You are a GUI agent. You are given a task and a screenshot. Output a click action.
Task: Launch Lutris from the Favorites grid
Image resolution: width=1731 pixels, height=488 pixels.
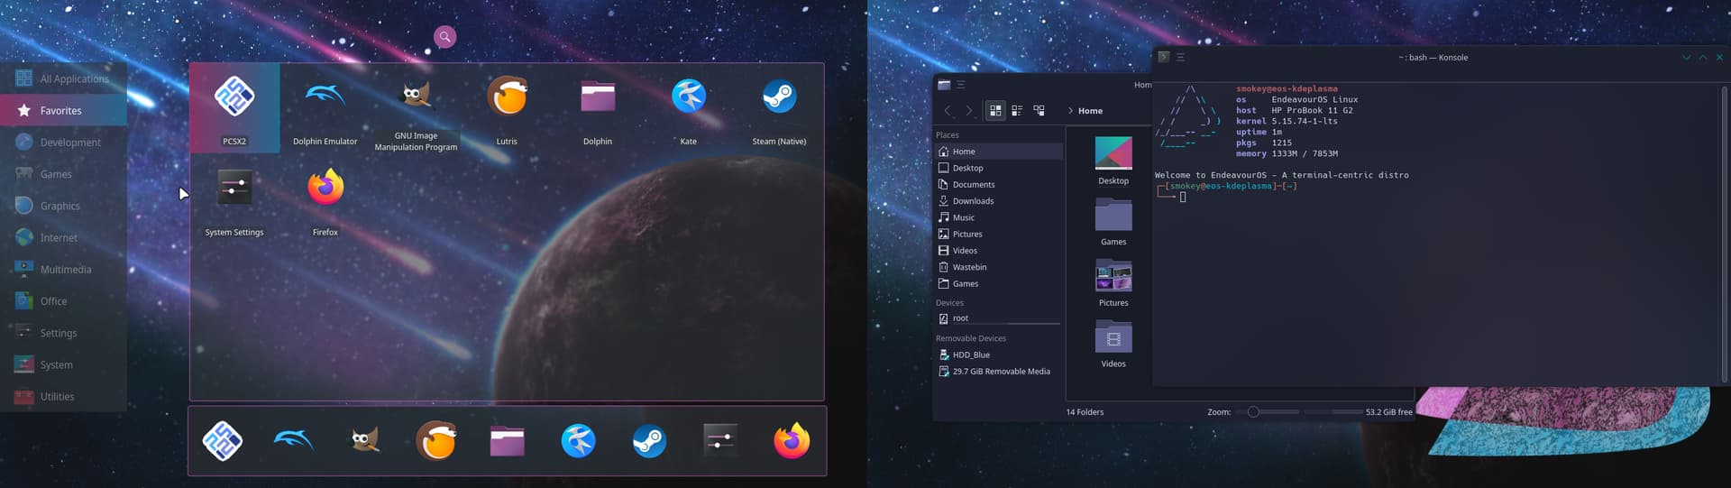coord(507,107)
